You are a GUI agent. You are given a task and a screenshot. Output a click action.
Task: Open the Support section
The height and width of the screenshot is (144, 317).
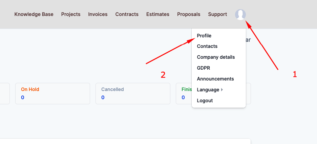click(217, 14)
